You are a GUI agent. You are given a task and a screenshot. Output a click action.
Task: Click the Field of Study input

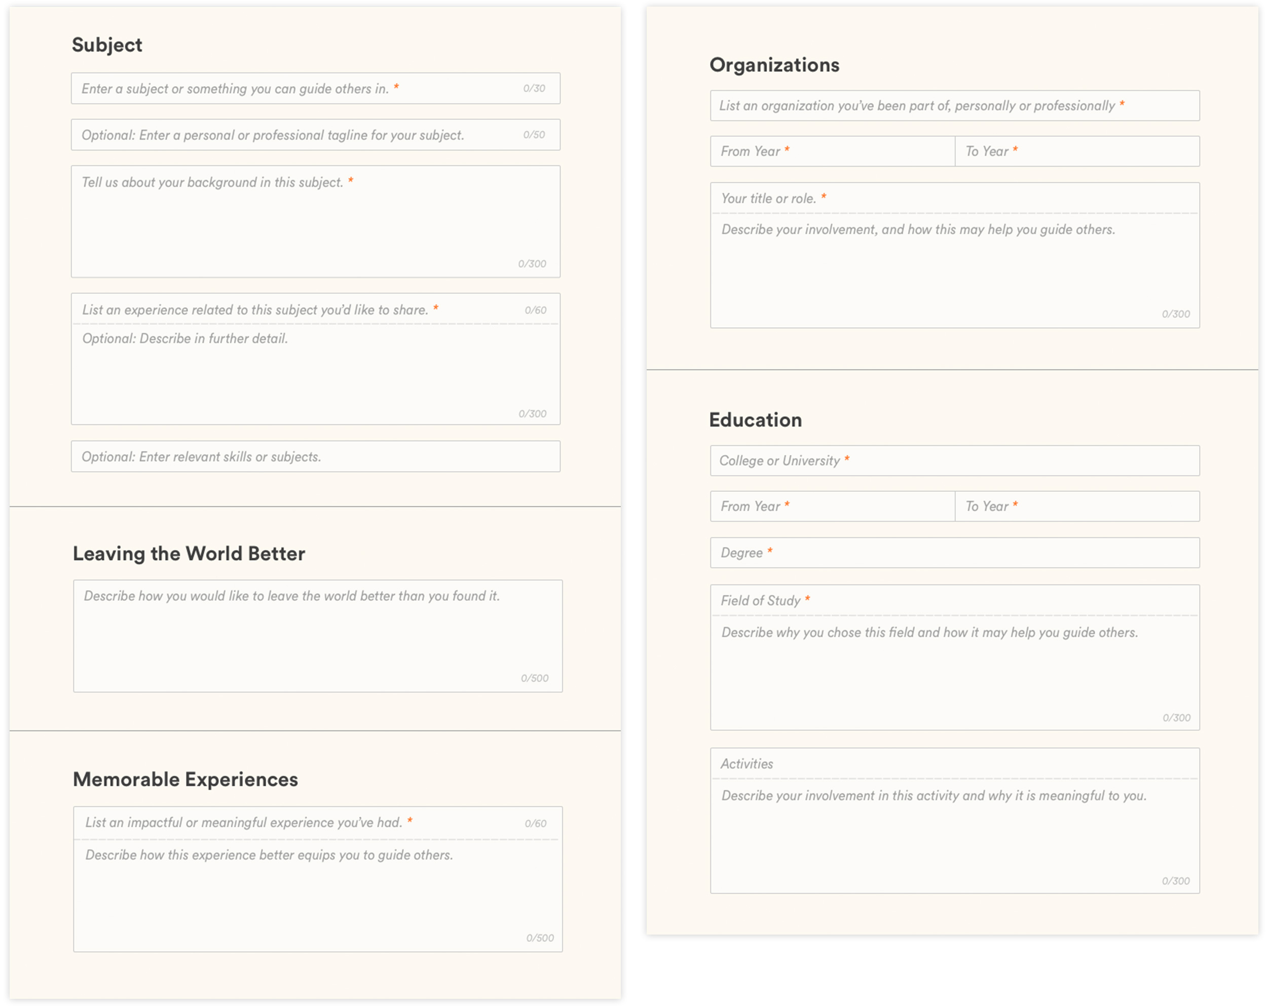pyautogui.click(x=954, y=600)
